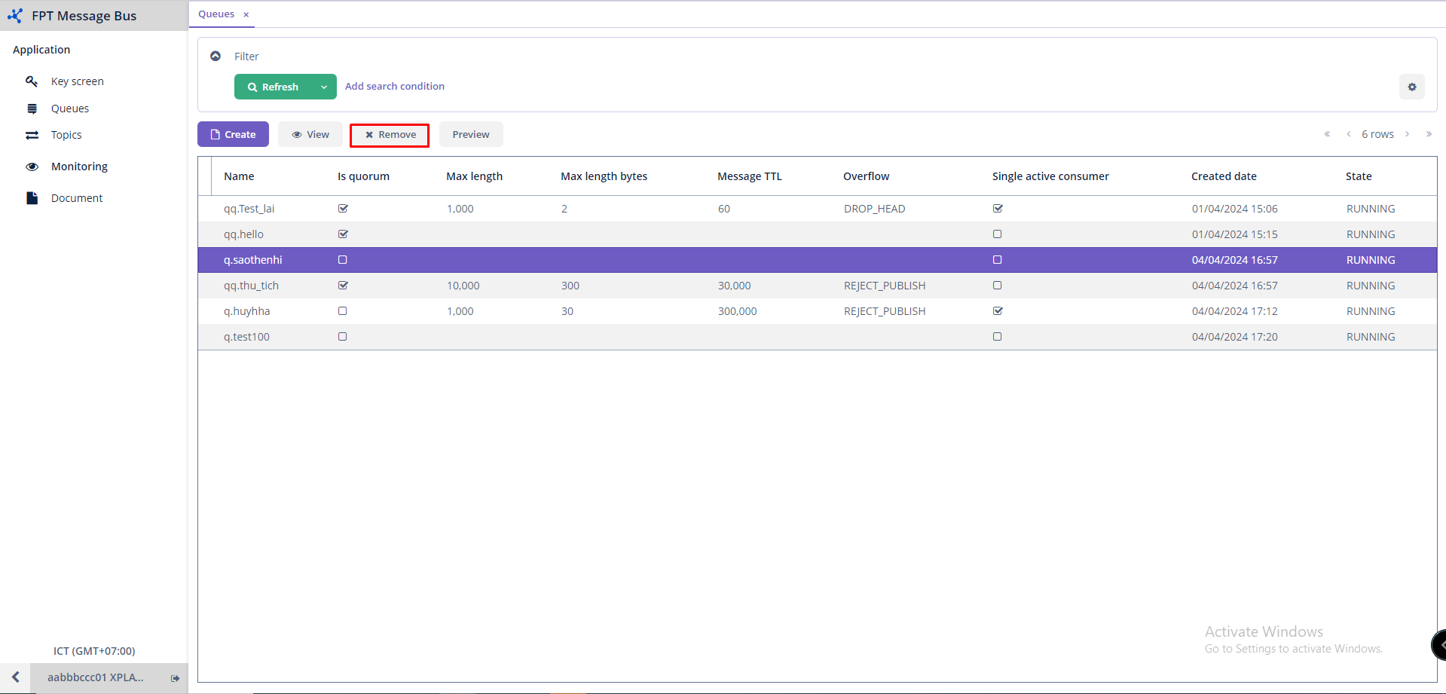Go to the last page of rows

[1429, 134]
